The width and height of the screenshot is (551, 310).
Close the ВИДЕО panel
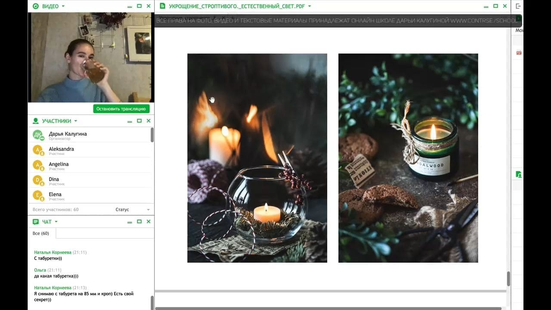tap(149, 6)
